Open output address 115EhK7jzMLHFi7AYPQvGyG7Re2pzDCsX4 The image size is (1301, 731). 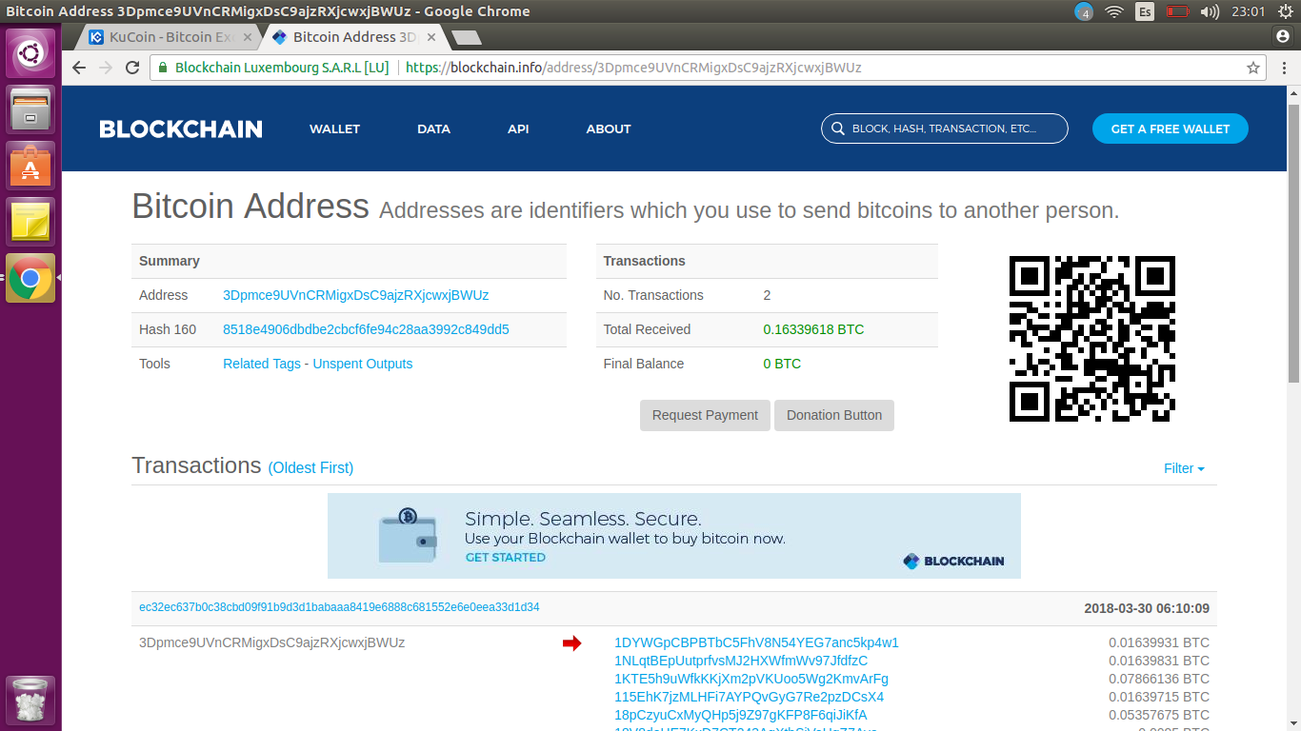pyautogui.click(x=750, y=697)
